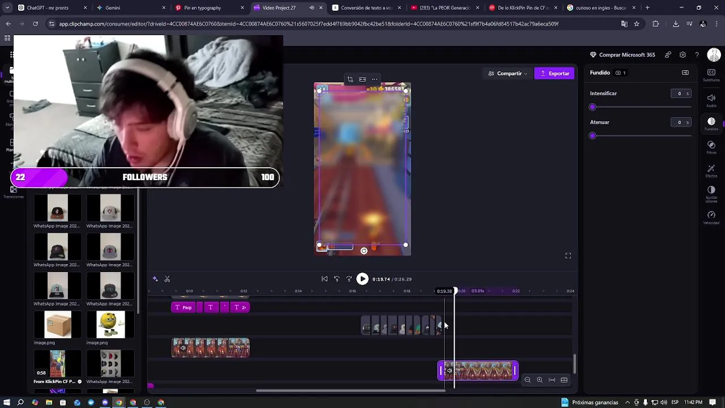
Task: Select the From KlickPin CF video thumbnail
Action: tap(57, 364)
